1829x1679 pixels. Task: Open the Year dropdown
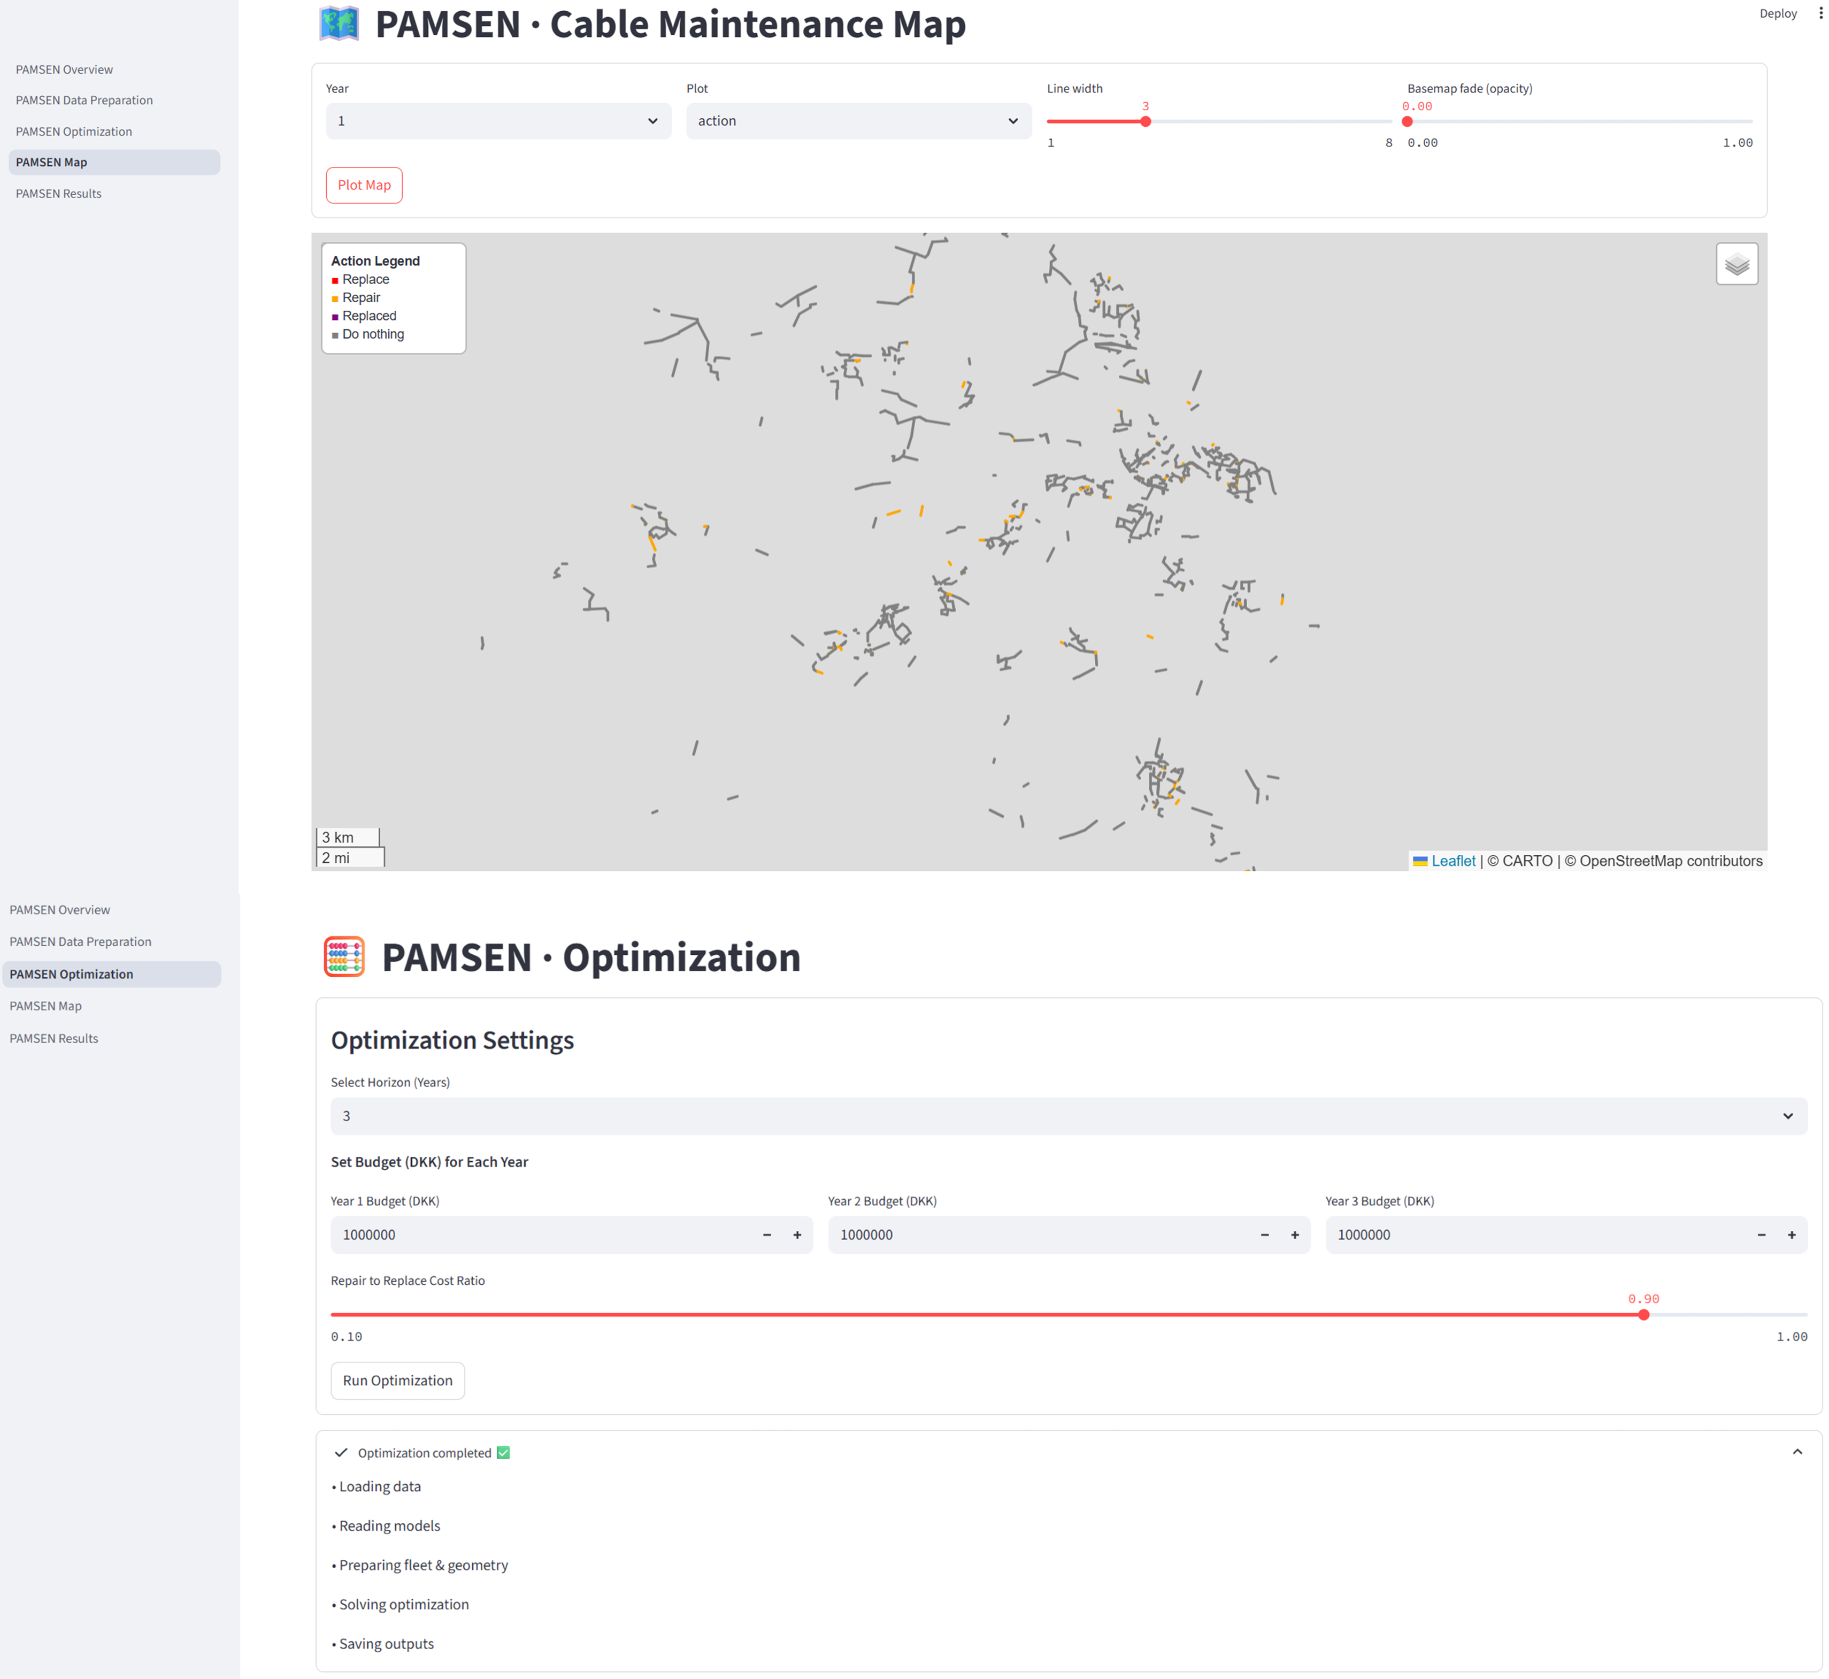(x=498, y=121)
